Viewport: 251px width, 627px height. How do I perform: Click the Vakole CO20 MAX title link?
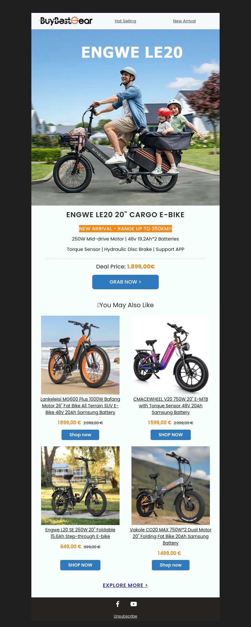[171, 536]
